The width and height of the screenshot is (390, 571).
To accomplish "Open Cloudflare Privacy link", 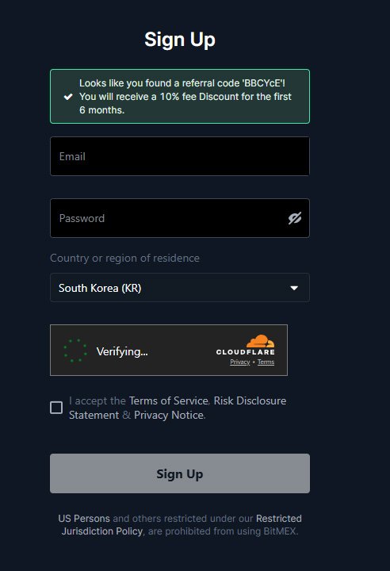I will click(240, 362).
